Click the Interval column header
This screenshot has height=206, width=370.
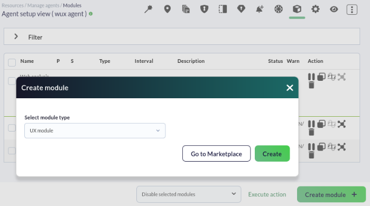pyautogui.click(x=144, y=61)
